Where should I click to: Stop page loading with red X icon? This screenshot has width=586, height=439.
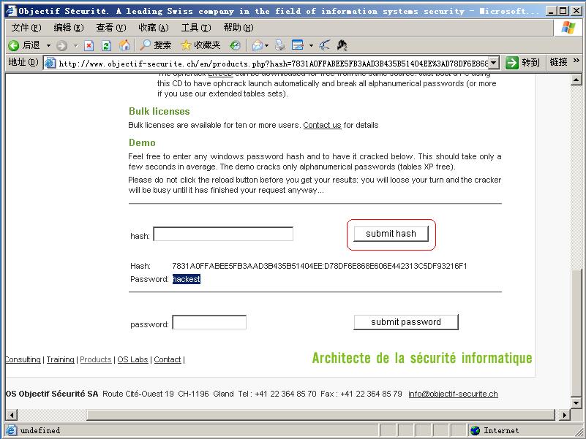coord(89,45)
